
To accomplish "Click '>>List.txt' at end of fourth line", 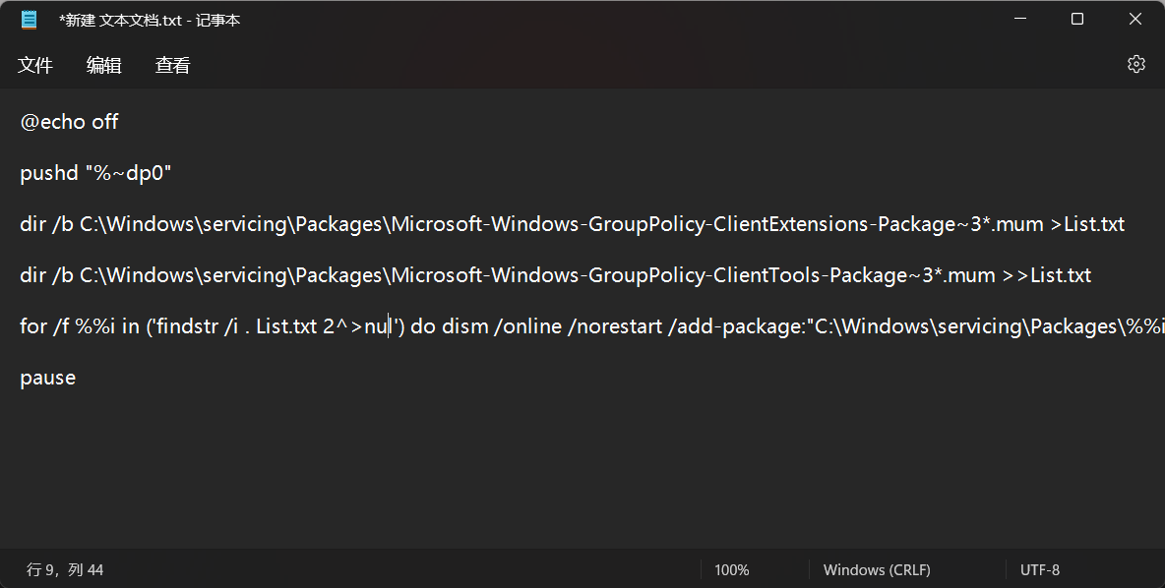I will 1047,275.
